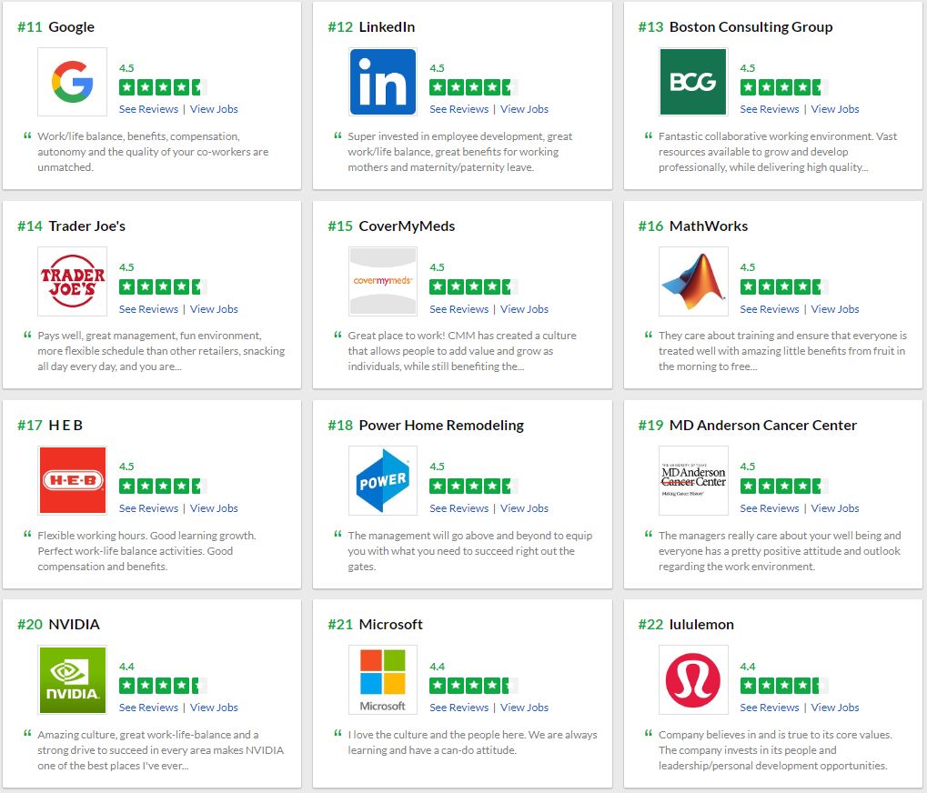View Jobs at MathWorks
This screenshot has height=793, width=927.
point(835,308)
